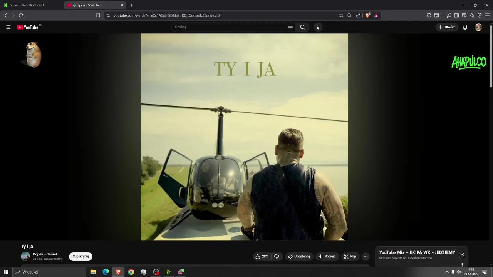Open site settings icon in address bar

[108, 15]
